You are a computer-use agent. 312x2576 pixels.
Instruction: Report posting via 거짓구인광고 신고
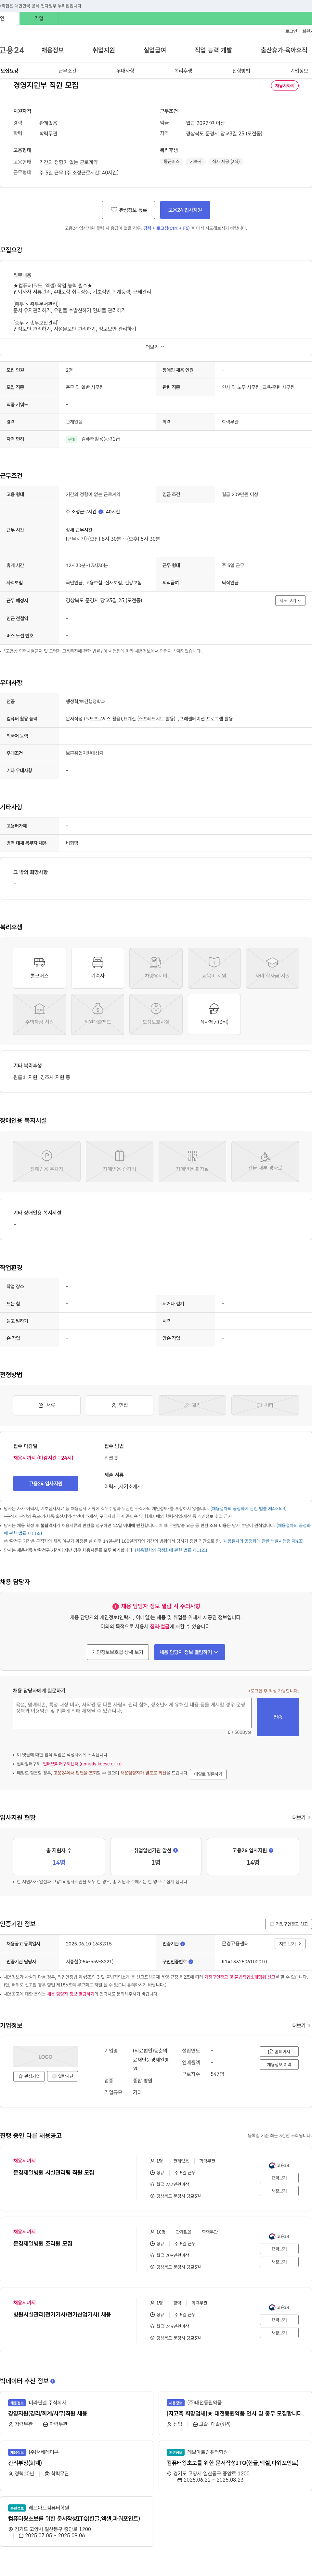(288, 1924)
